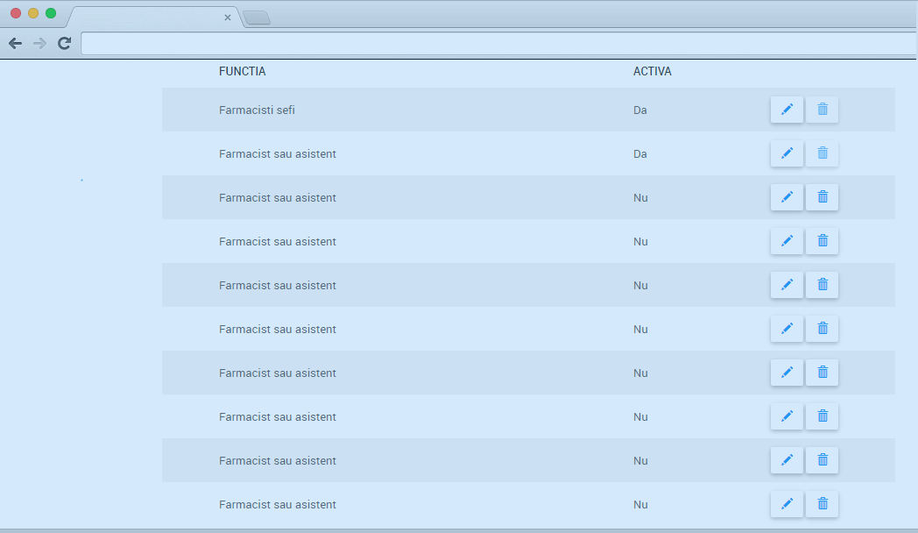Viewport: 918px width, 533px height.
Task: Close the open browser tab
Action: (x=228, y=18)
